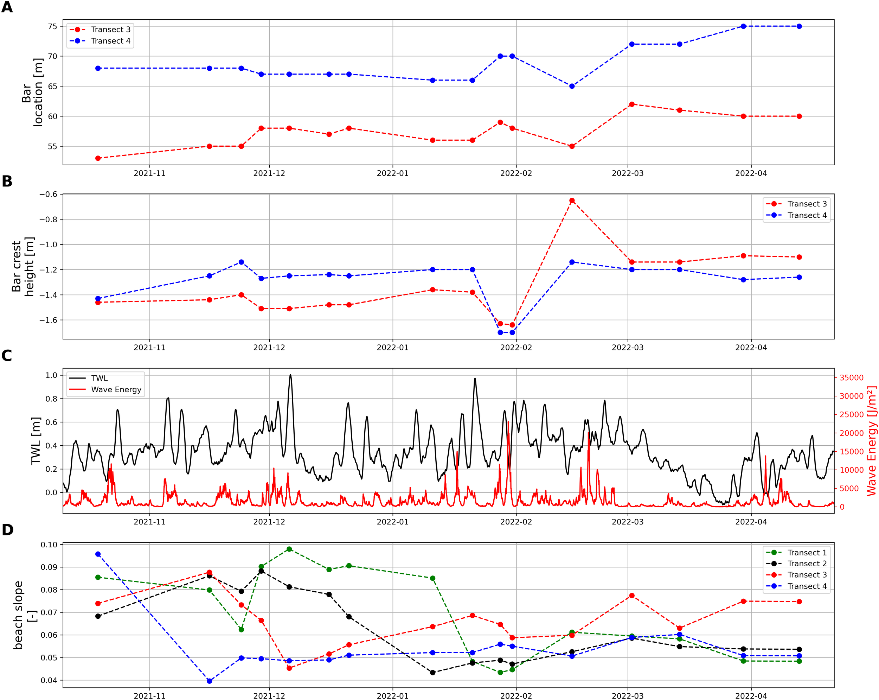Click the Transect 2 legend entry in panel D
Image resolution: width=879 pixels, height=700 pixels.
pyautogui.click(x=807, y=564)
